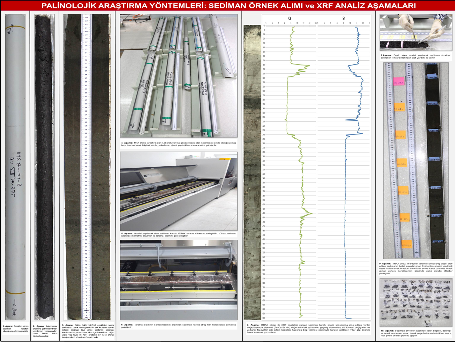Select the core strip beside XRF chart
Screen dimensions: 456x342
point(252,173)
